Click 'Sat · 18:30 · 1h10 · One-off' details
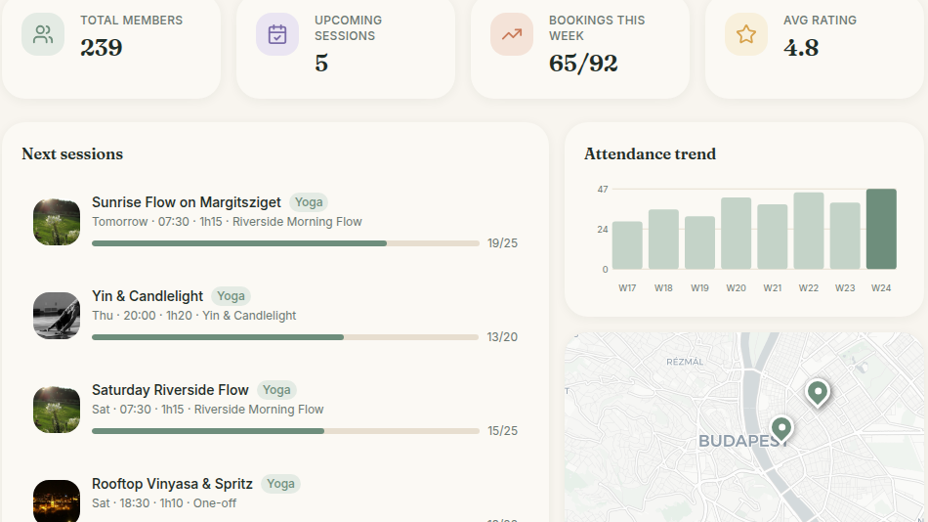The width and height of the screenshot is (928, 522). point(164,503)
